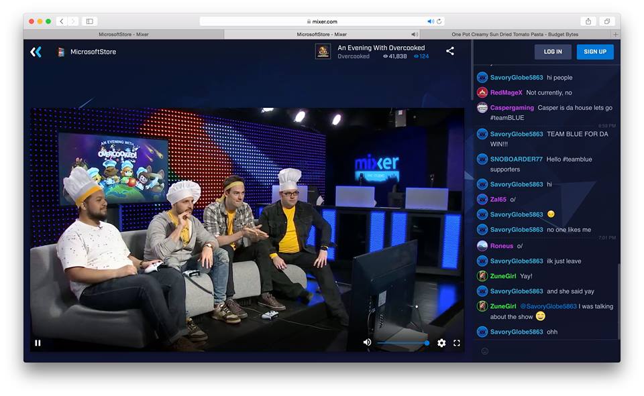Adjust the player volume slider
The image size is (644, 396).
403,342
